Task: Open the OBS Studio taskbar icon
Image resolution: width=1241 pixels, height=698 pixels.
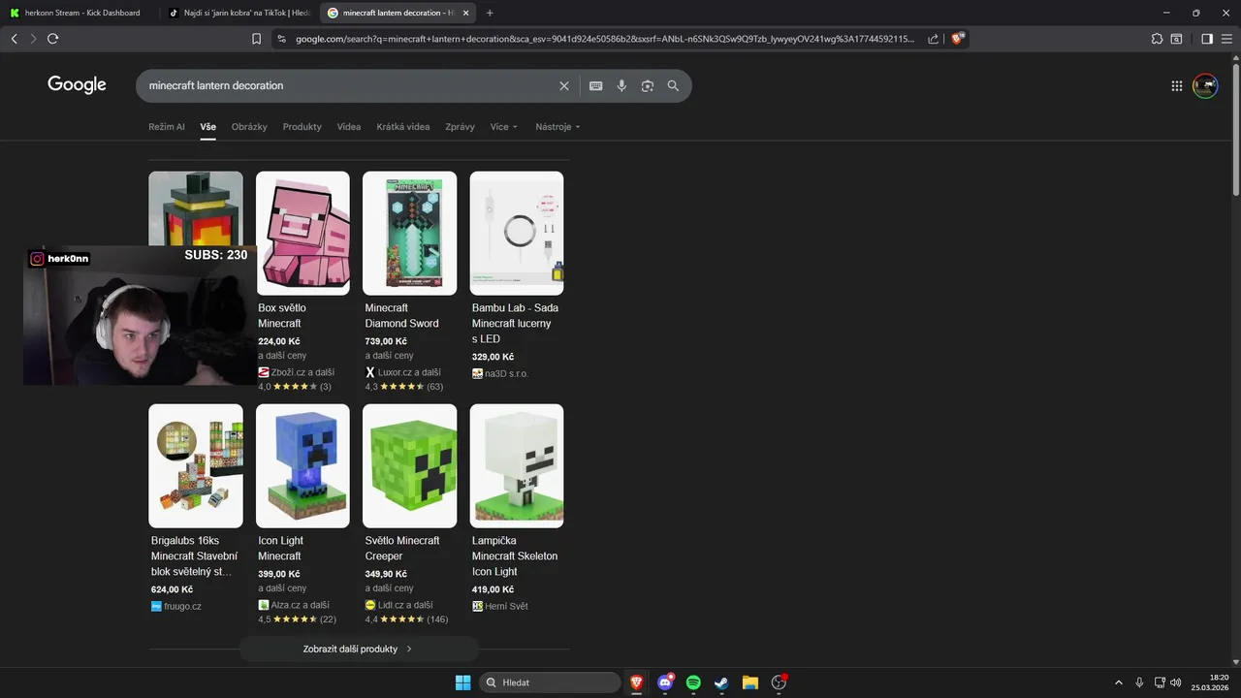Action: pos(779,682)
